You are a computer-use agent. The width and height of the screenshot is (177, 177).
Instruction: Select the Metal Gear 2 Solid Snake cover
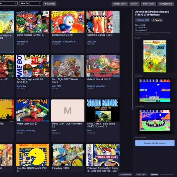point(103,111)
